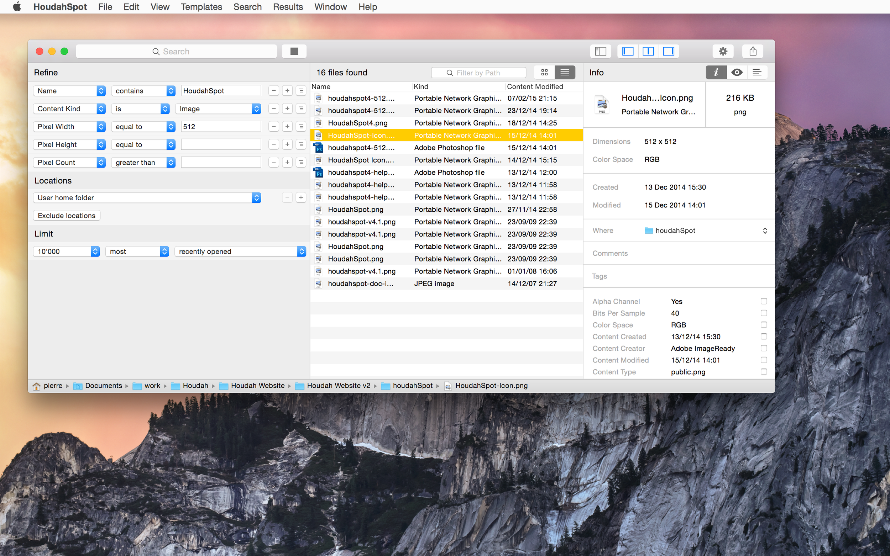Toggle the left Refine pane
The image size is (890, 556).
click(x=628, y=51)
